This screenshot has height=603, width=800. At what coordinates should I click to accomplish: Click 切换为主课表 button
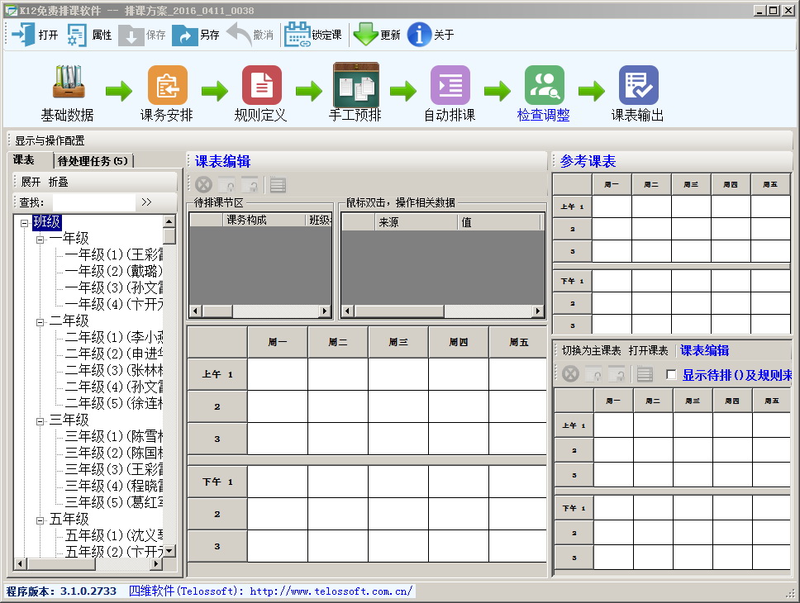click(592, 350)
